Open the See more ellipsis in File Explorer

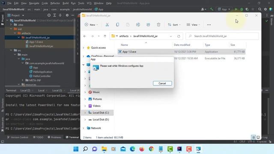pos(209,25)
